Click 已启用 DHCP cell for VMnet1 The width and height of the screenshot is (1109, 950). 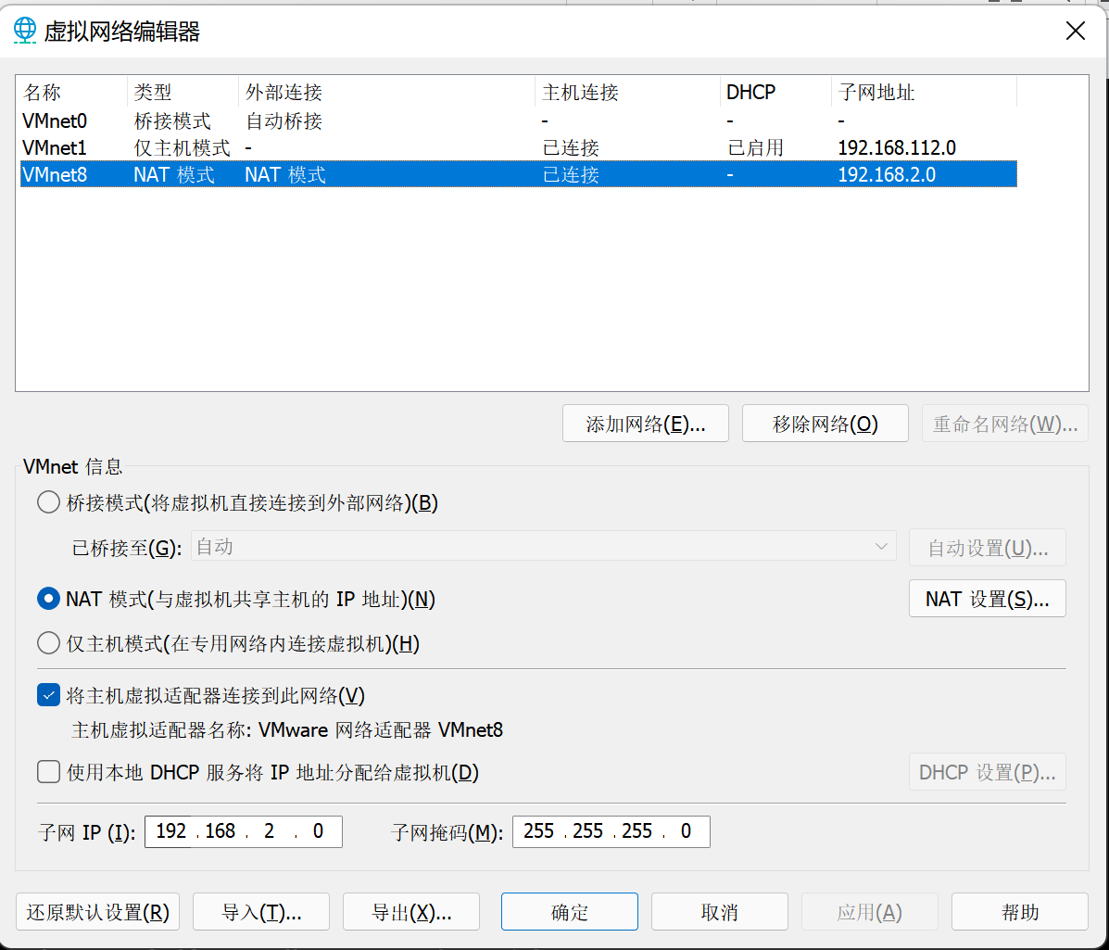coord(756,148)
